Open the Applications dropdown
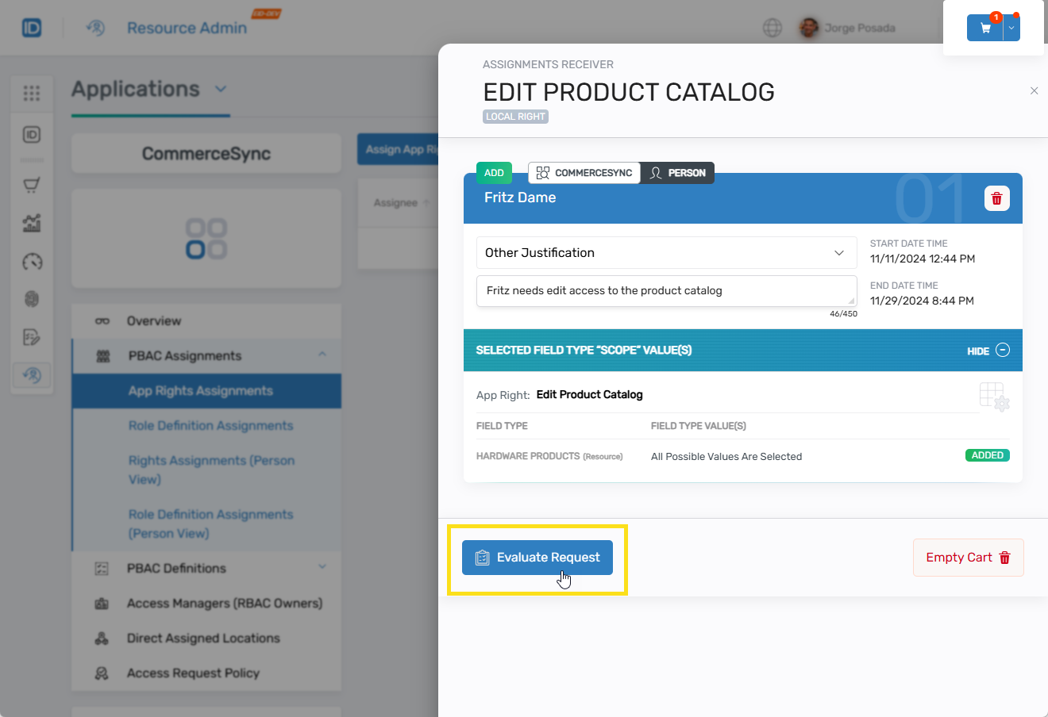The width and height of the screenshot is (1048, 717). coord(221,89)
